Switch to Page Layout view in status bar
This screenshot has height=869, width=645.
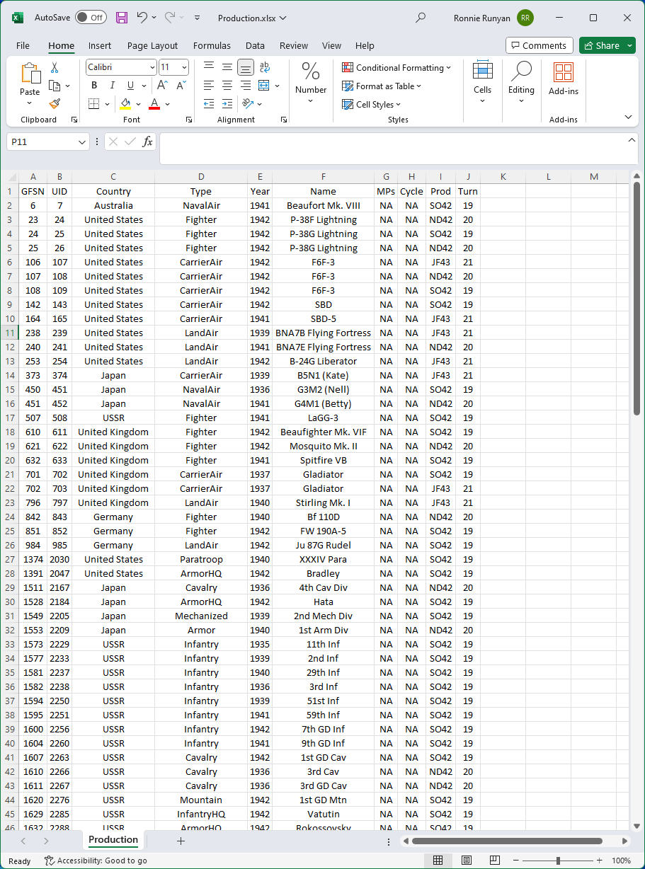click(467, 861)
